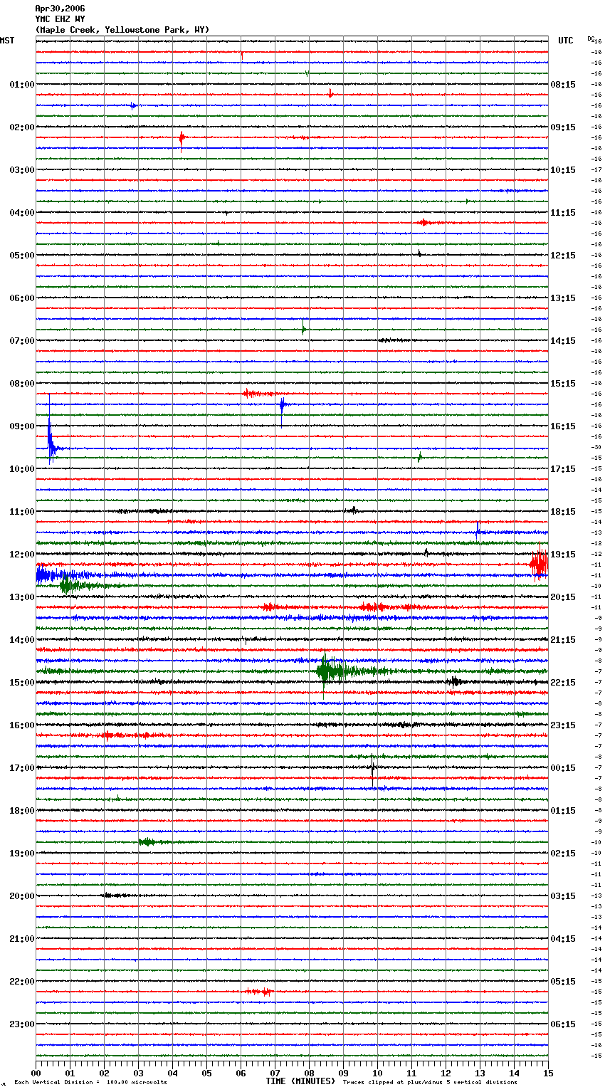This screenshot has height=1092, width=605.
Task: Click the -30 DC offset value
Action: coord(596,447)
